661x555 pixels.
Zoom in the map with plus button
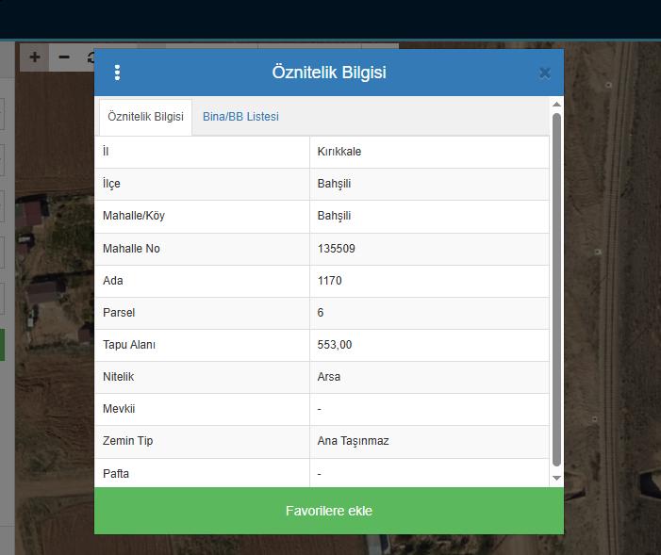tap(35, 57)
